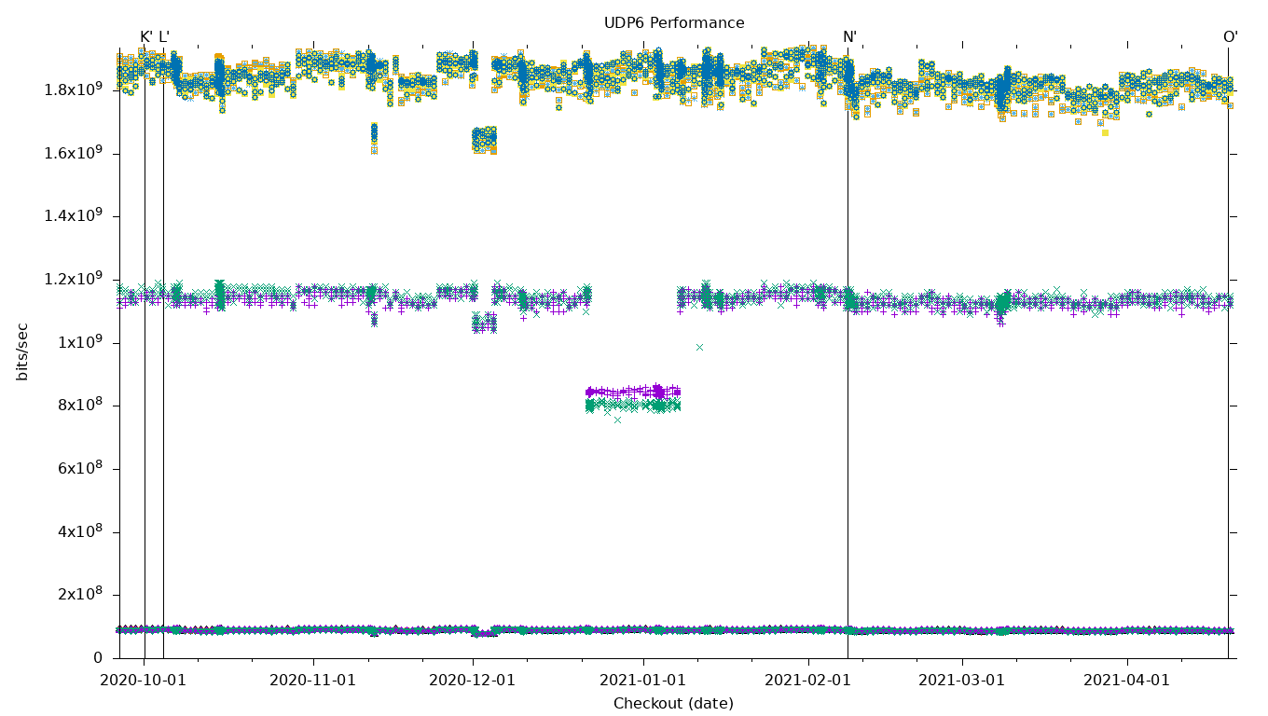Screen dimensions: 1268x716
Task: Click x-axis date 2020-12-01
Action: pyautogui.click(x=473, y=681)
